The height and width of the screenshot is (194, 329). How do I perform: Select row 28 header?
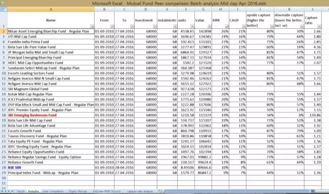click(4, 168)
